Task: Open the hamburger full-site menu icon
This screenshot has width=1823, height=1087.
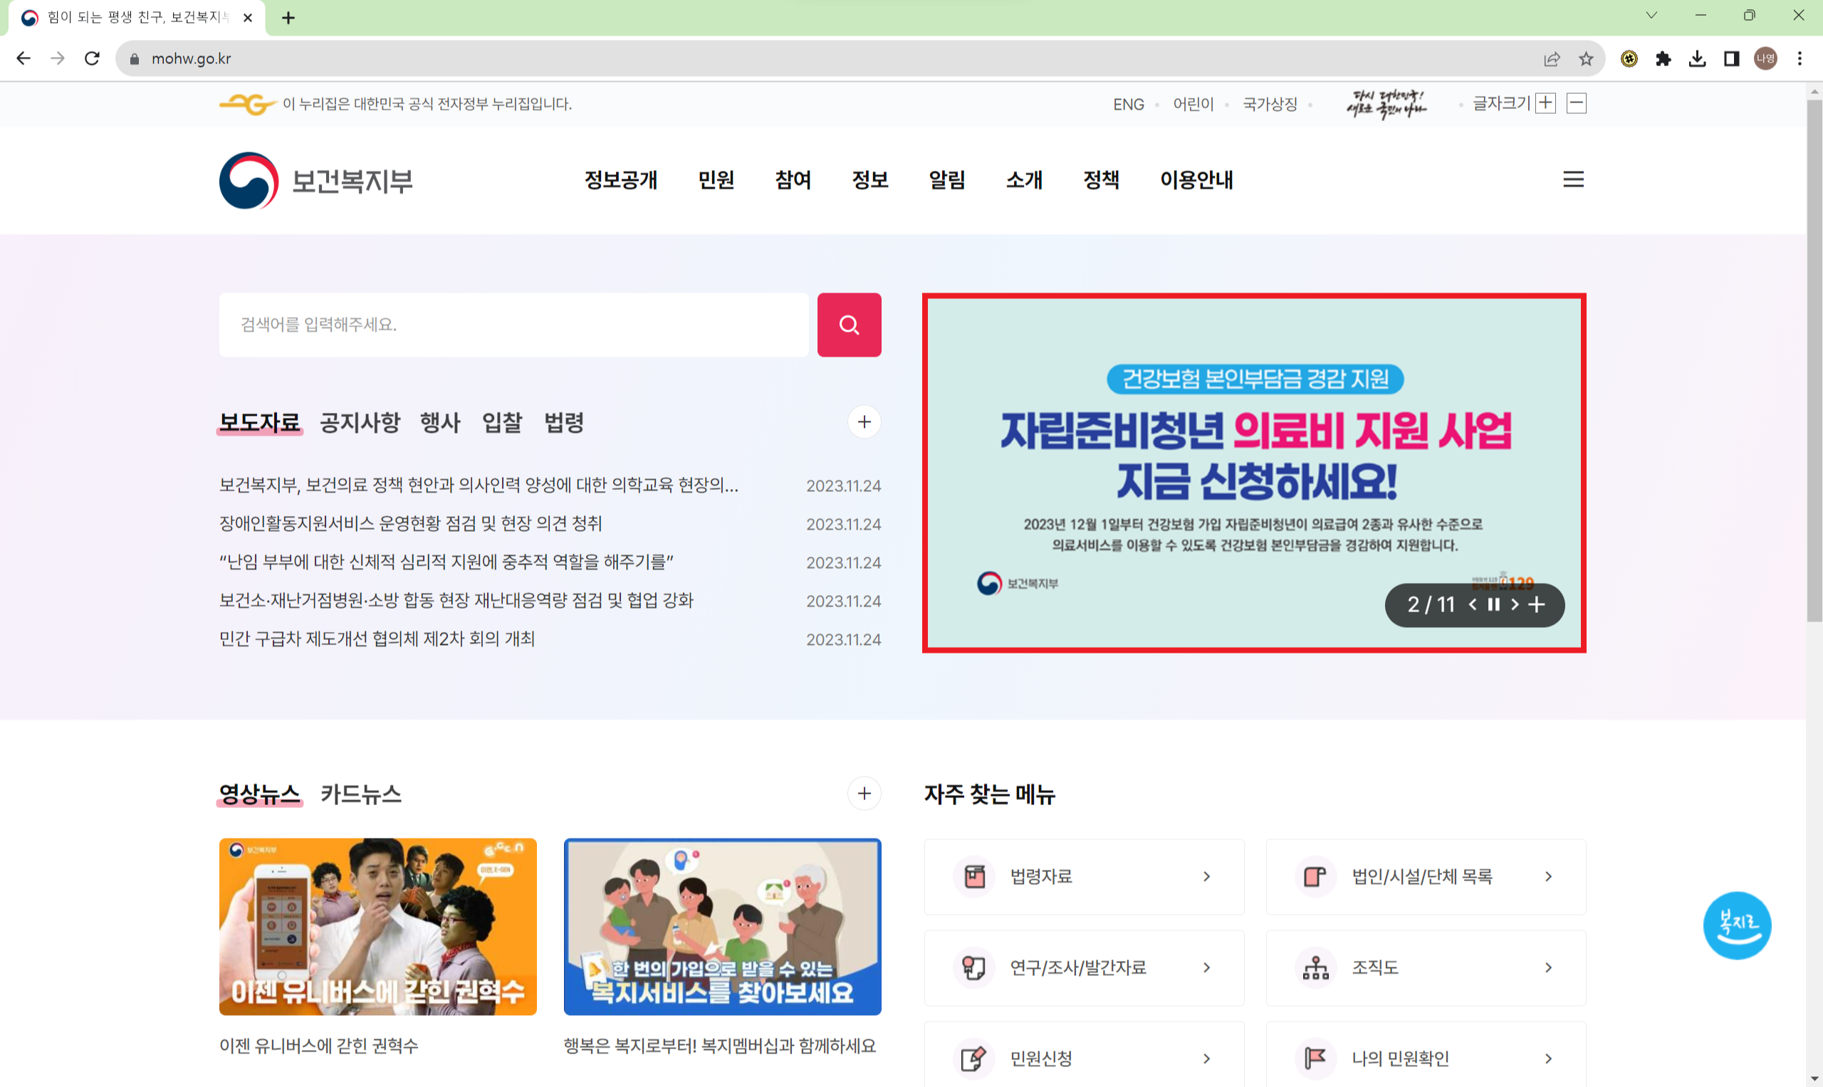Action: [1573, 179]
